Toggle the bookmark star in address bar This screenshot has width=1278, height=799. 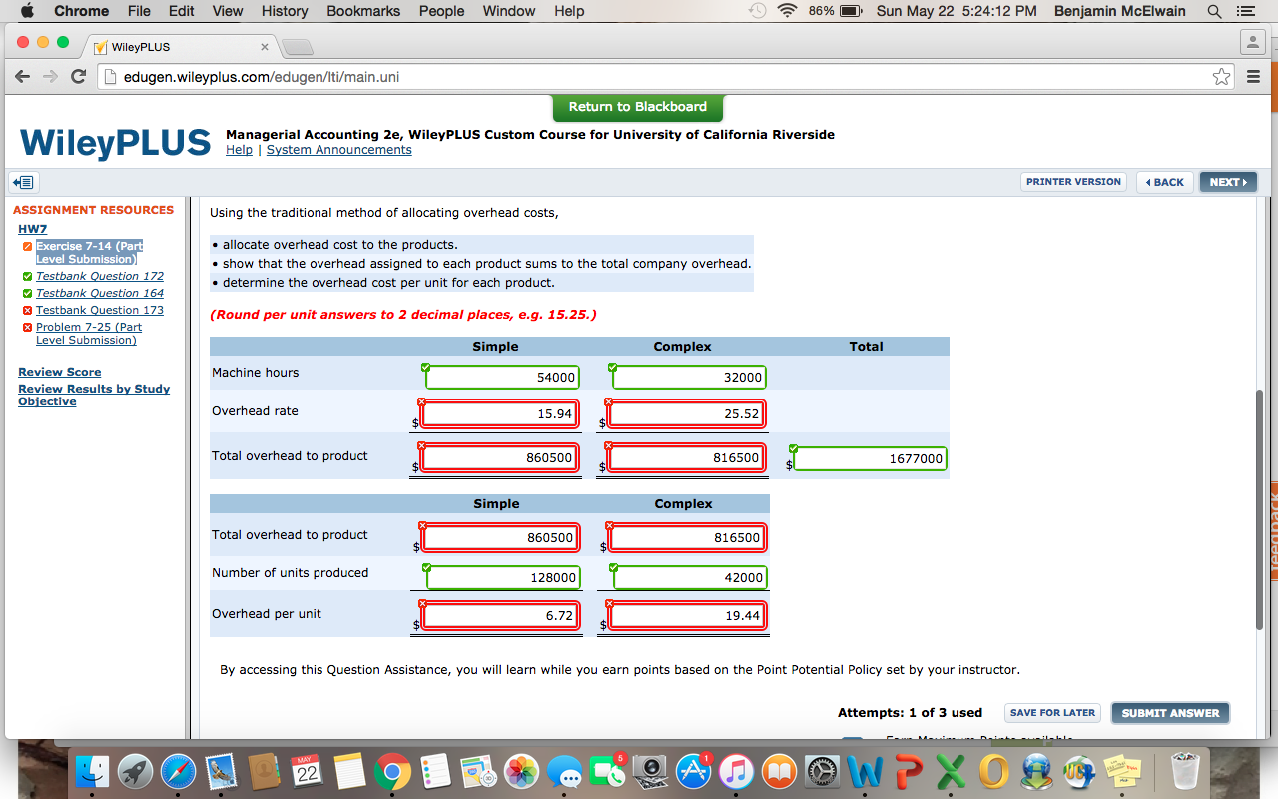click(x=1221, y=75)
